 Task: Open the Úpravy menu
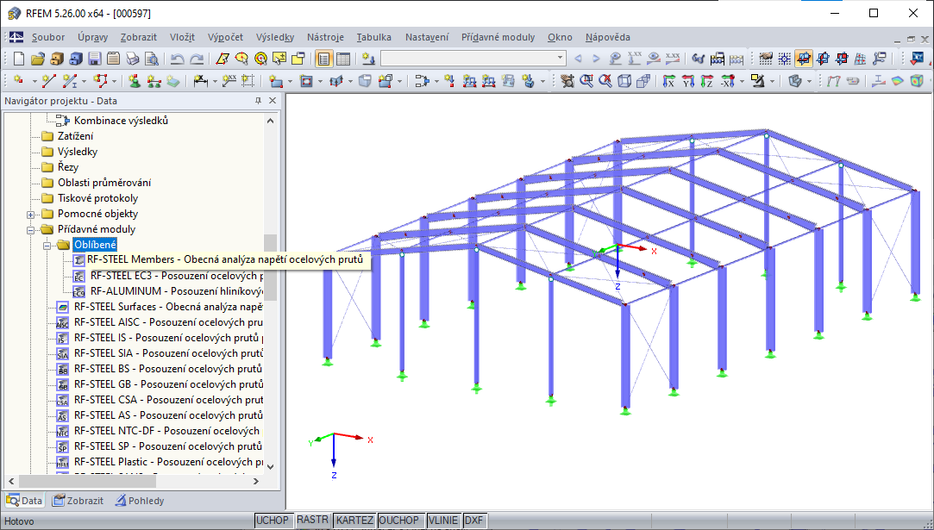[x=92, y=37]
